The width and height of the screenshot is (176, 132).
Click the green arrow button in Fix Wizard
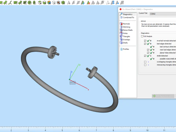click(163, 96)
